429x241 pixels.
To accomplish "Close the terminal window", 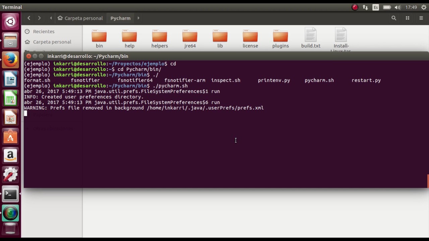I will click(28, 56).
